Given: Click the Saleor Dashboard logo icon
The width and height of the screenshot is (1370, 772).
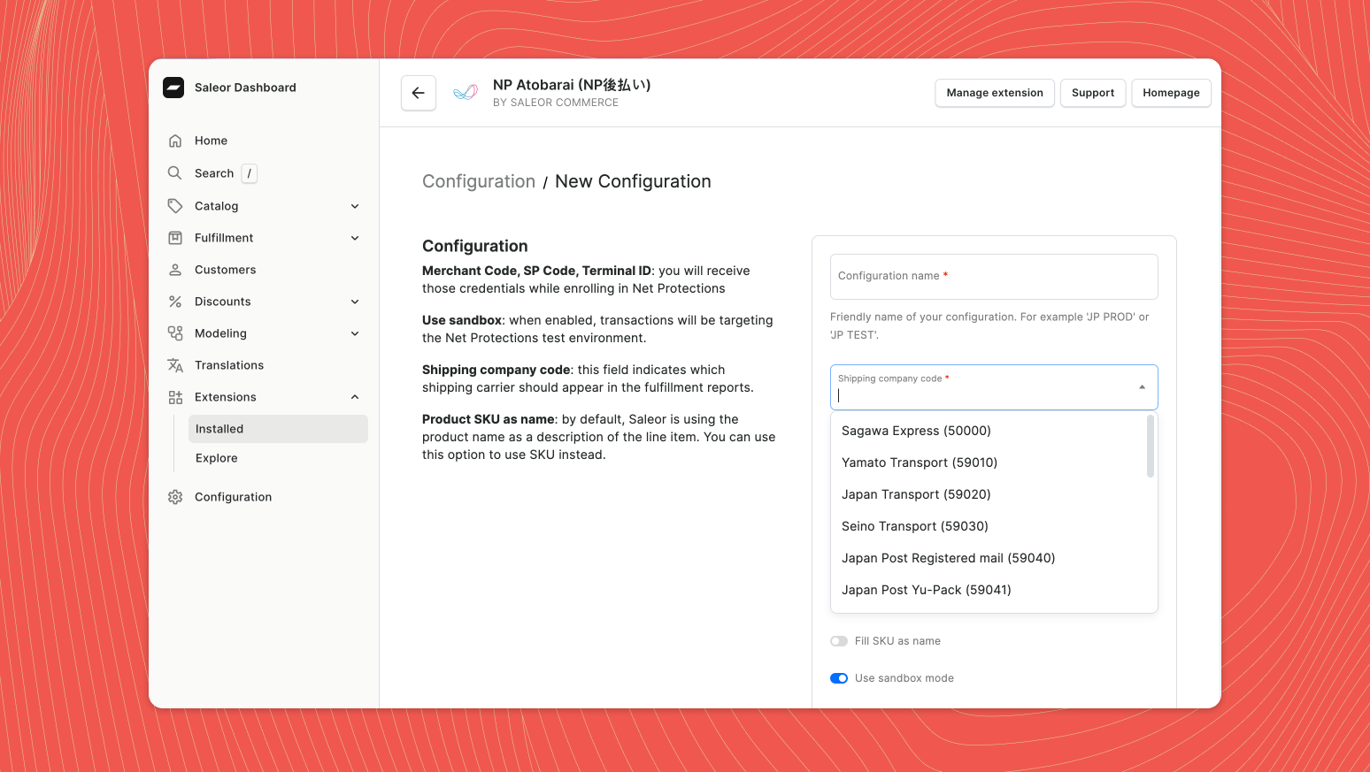Looking at the screenshot, I should click(173, 88).
